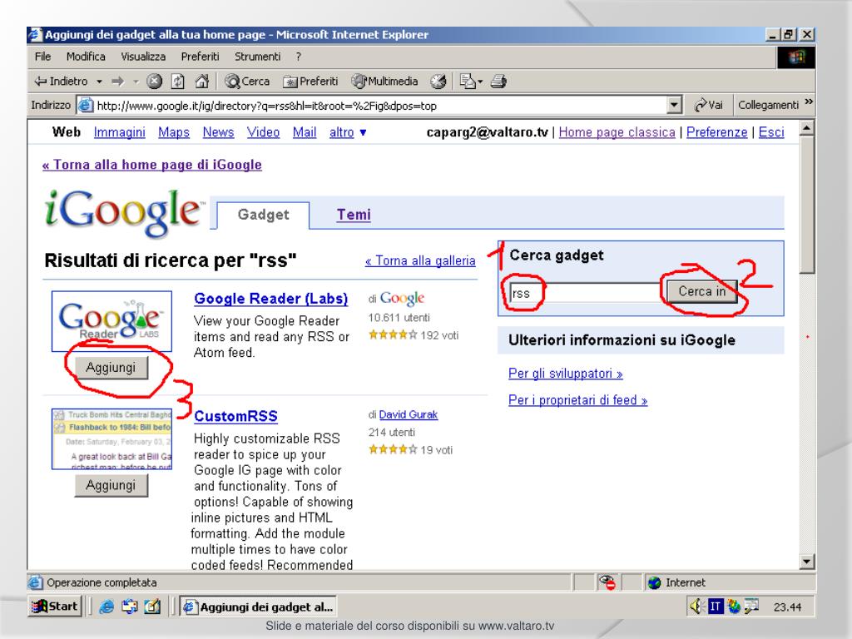Screen dimensions: 852x639
Task: Open the News link
Action: (x=218, y=132)
